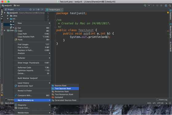Open the Ant Build tool window tab
This screenshot has width=172, height=115.
tap(170, 46)
